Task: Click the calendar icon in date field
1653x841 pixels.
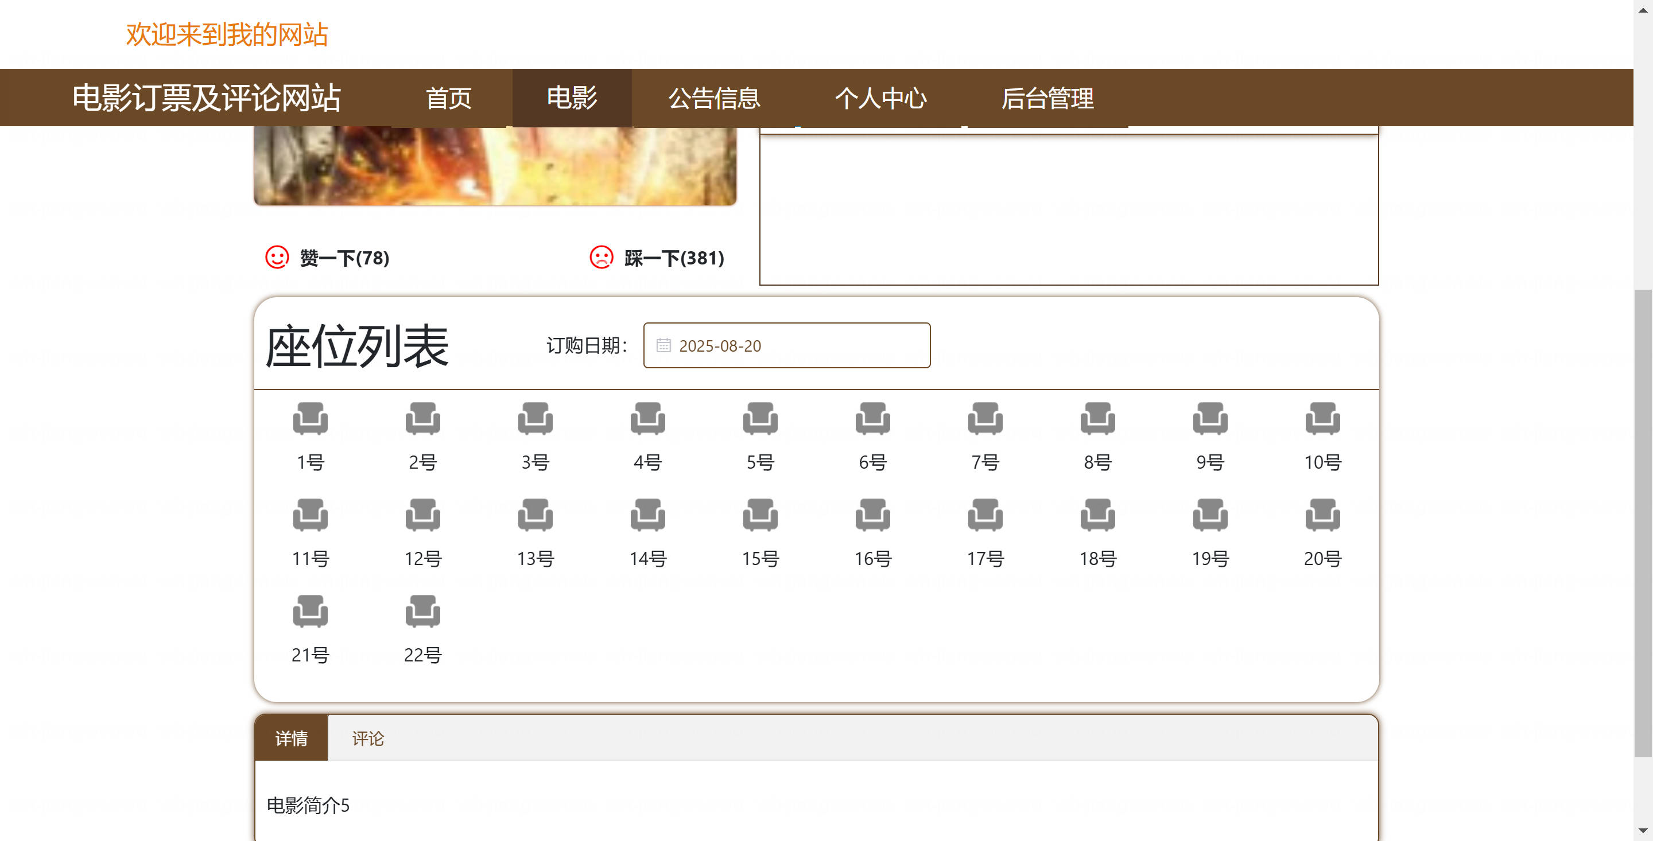Action: pyautogui.click(x=663, y=345)
